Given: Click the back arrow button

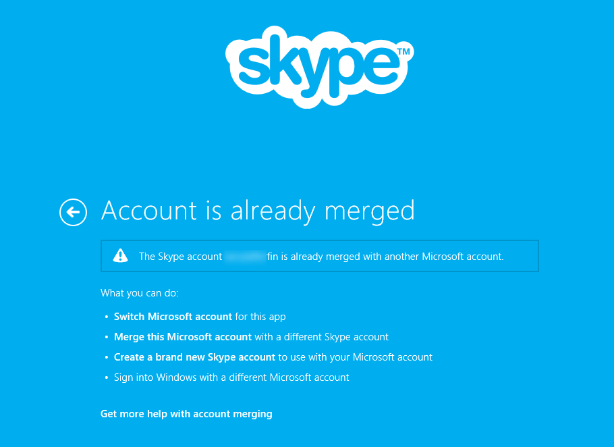Looking at the screenshot, I should pyautogui.click(x=73, y=212).
